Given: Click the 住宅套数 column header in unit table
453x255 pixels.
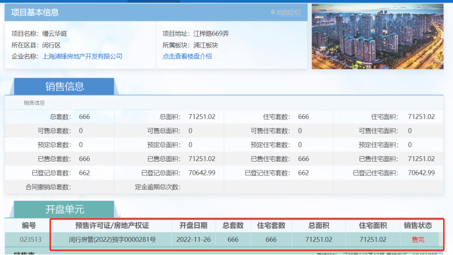Looking at the screenshot, I should [271, 226].
